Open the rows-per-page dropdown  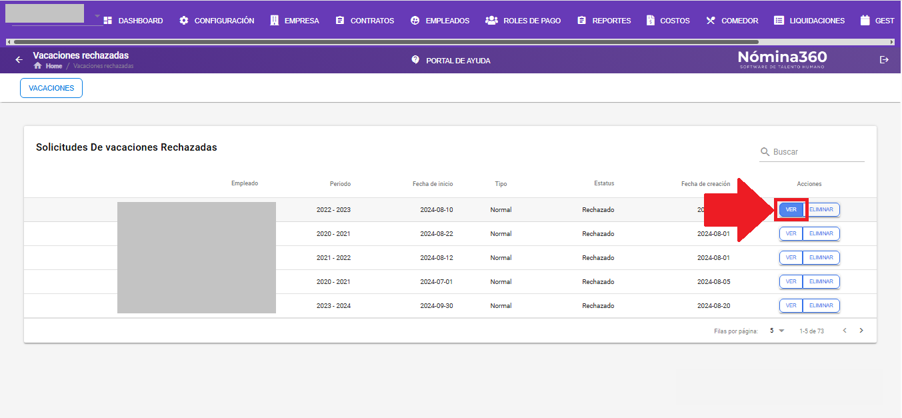click(x=777, y=331)
